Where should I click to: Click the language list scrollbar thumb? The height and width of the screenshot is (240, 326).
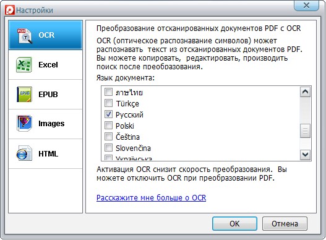(305, 131)
